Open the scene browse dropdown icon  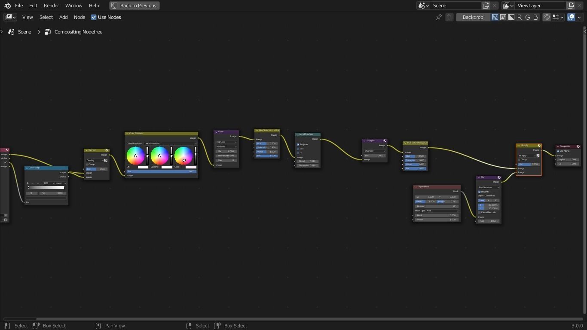point(424,6)
